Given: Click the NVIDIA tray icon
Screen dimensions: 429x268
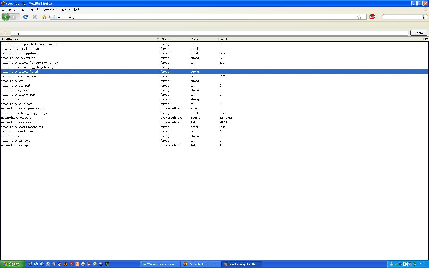Looking at the screenshot, I should [396, 264].
